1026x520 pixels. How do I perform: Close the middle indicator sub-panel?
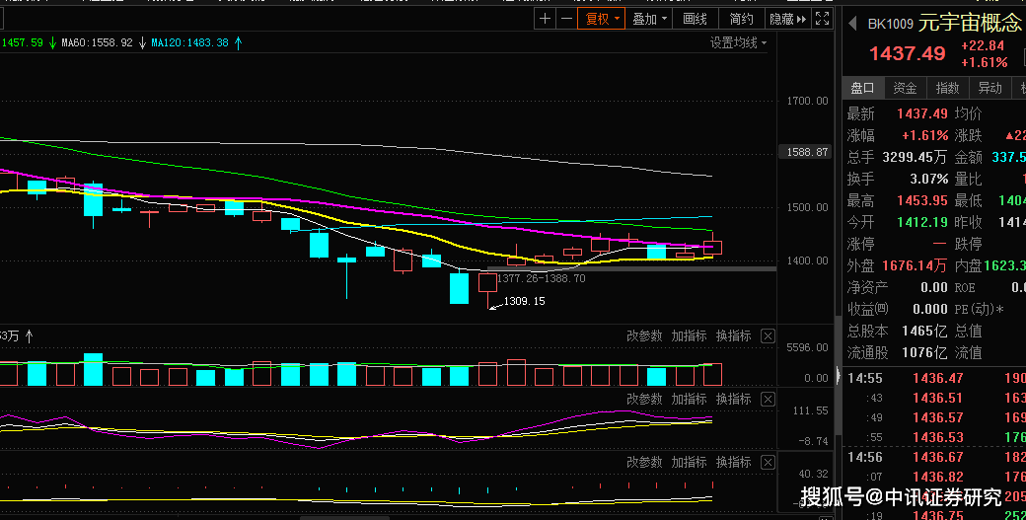pos(768,400)
